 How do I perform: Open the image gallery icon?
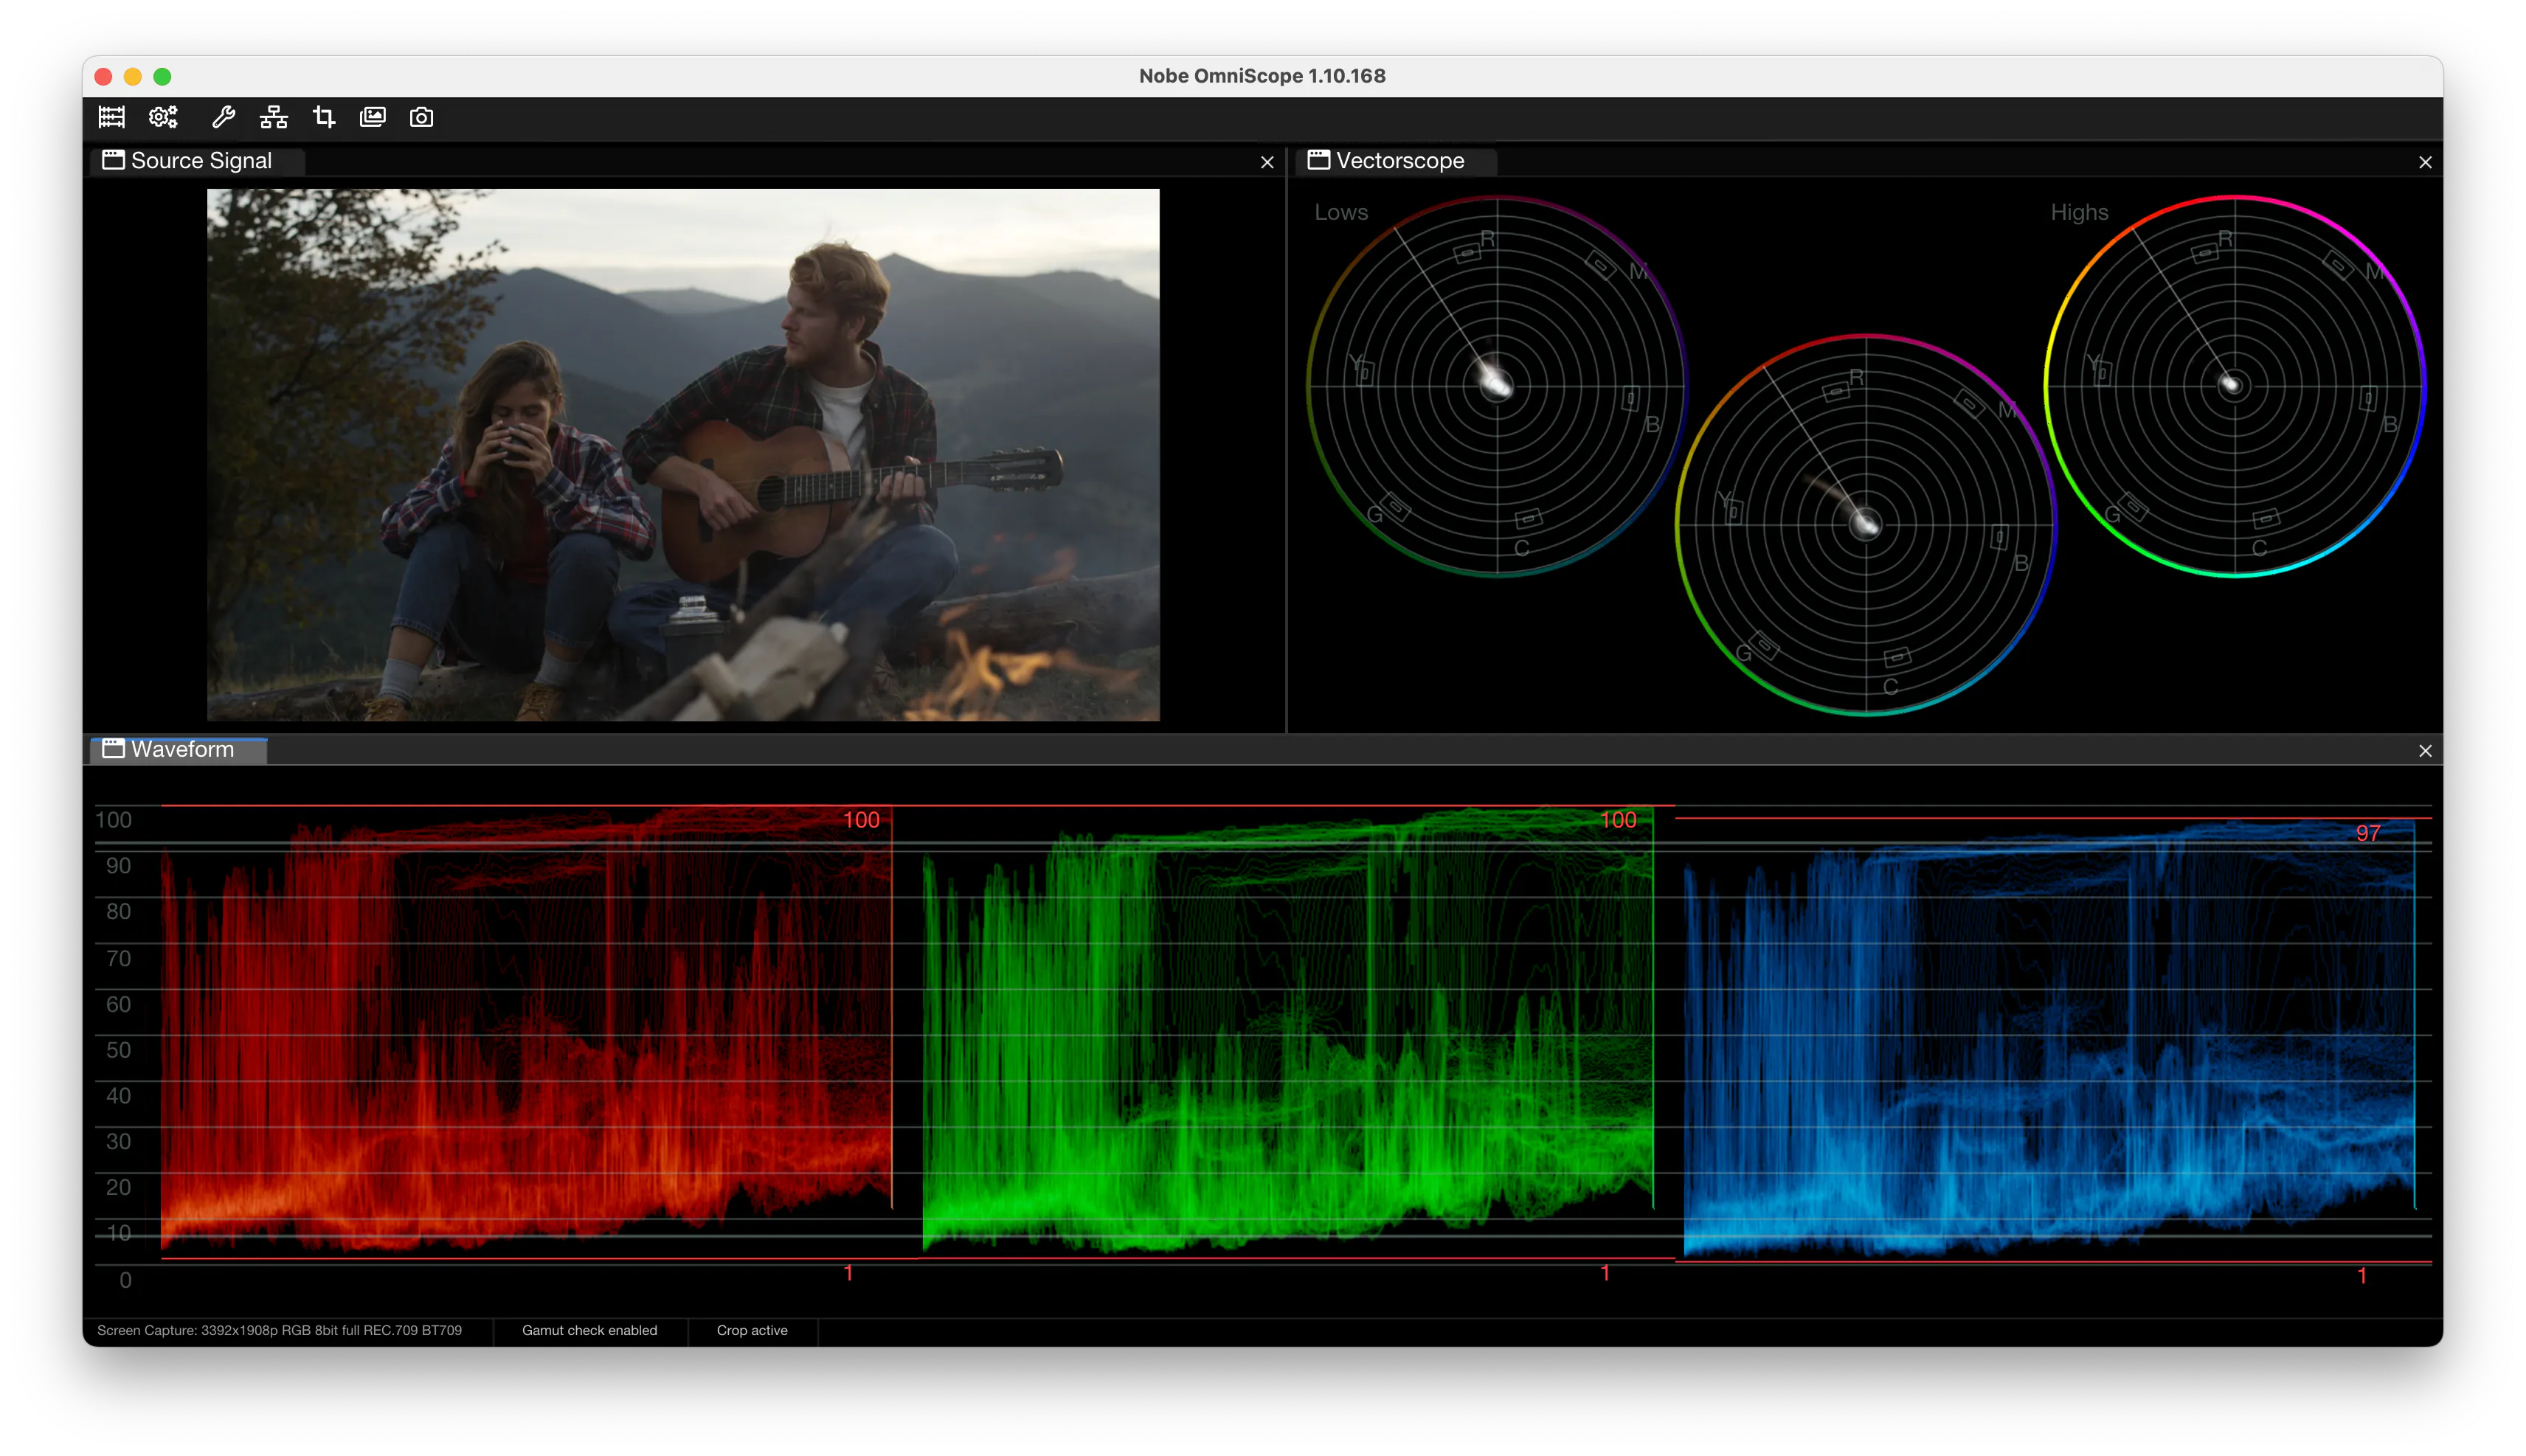372,117
